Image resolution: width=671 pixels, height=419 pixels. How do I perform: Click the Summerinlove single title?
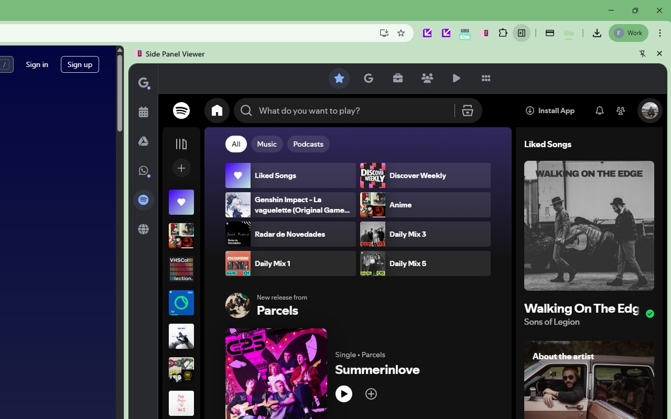[377, 370]
